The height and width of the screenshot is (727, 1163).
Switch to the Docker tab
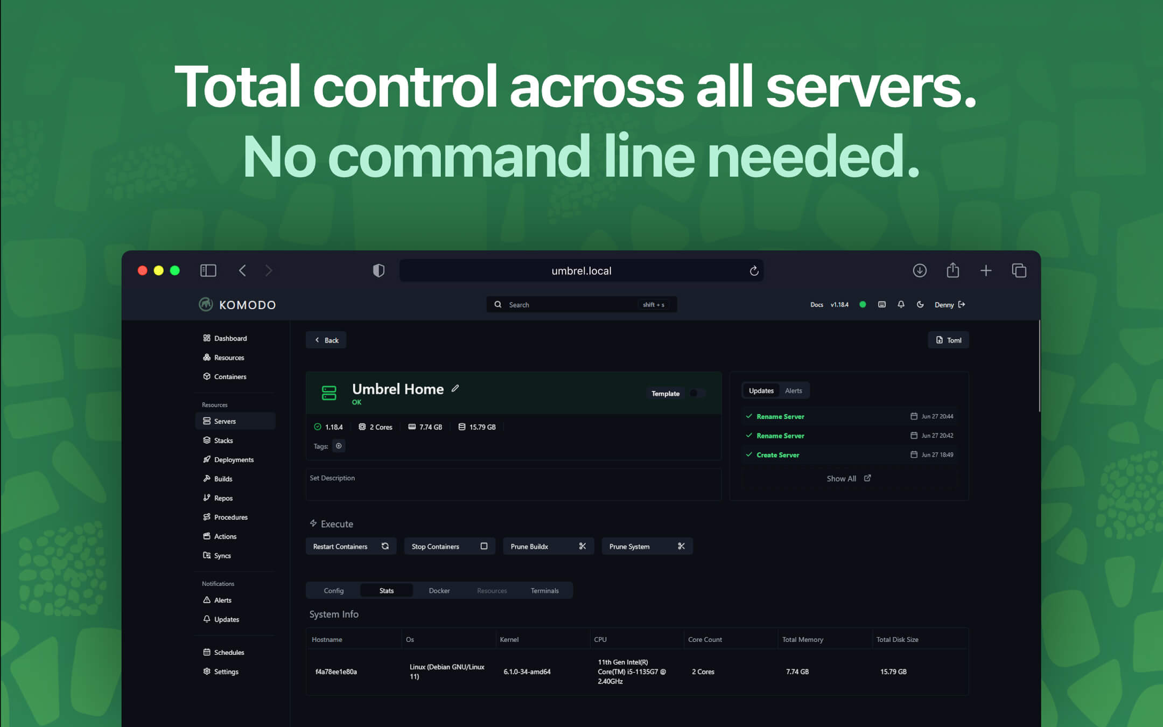(439, 590)
